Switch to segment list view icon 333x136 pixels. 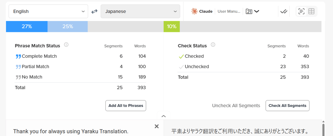(x=302, y=11)
